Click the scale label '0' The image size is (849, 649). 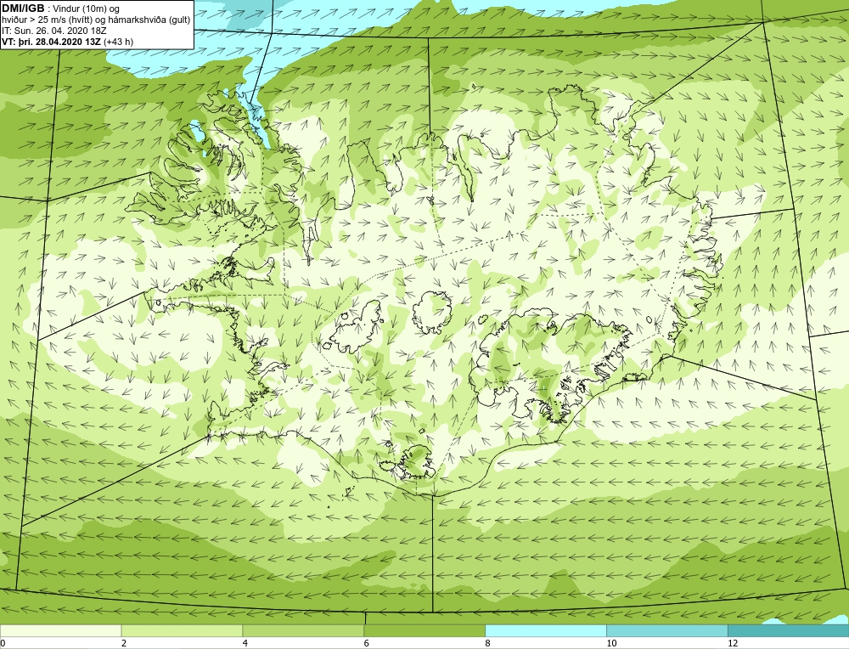pyautogui.click(x=3, y=643)
